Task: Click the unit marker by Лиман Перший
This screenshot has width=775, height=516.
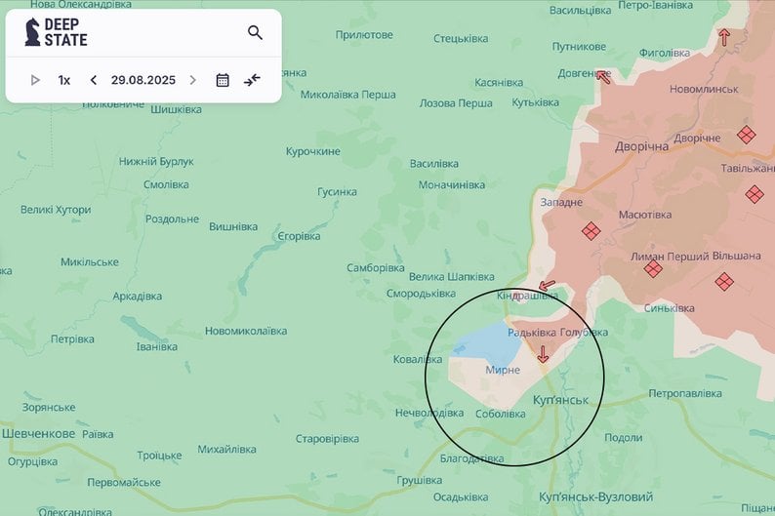Action: pos(653,269)
